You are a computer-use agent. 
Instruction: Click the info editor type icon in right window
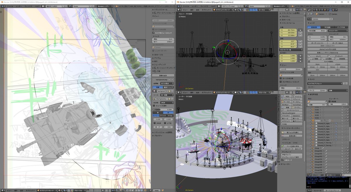tap(179, 6)
